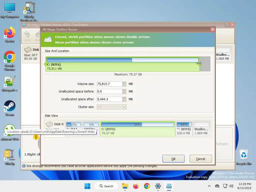Click the Volume size spinner arrows
The image size is (256, 192).
124,84
